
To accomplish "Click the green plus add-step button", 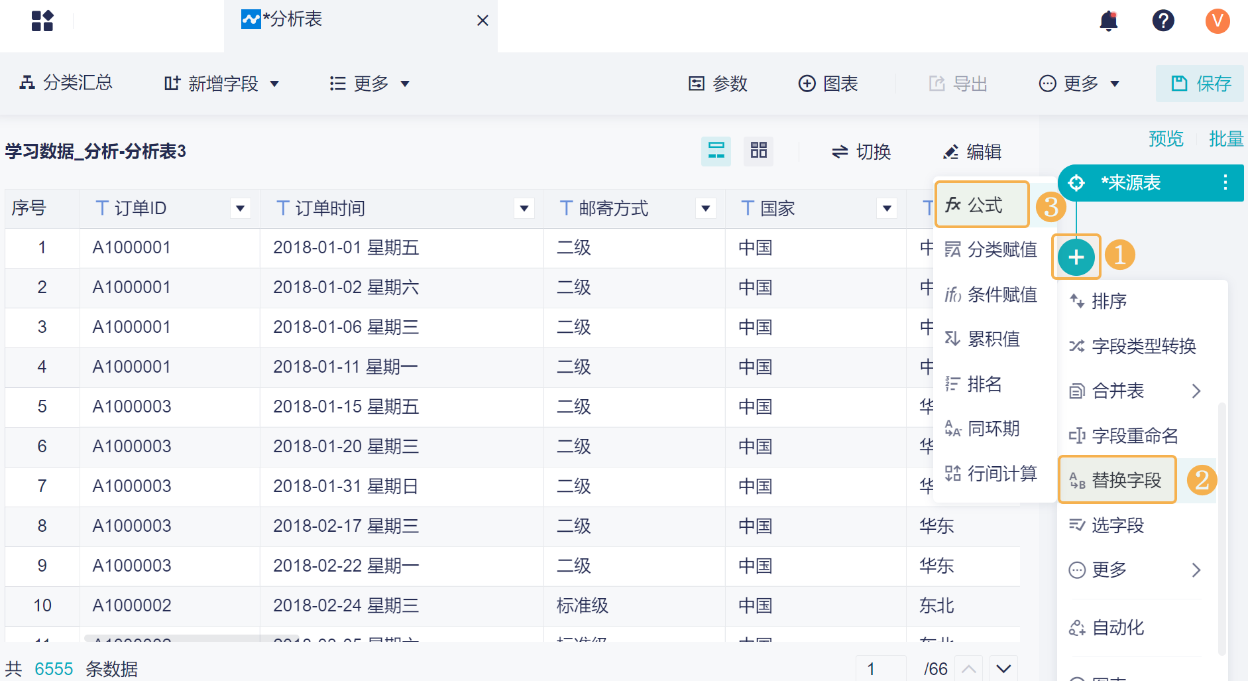I will [1076, 257].
